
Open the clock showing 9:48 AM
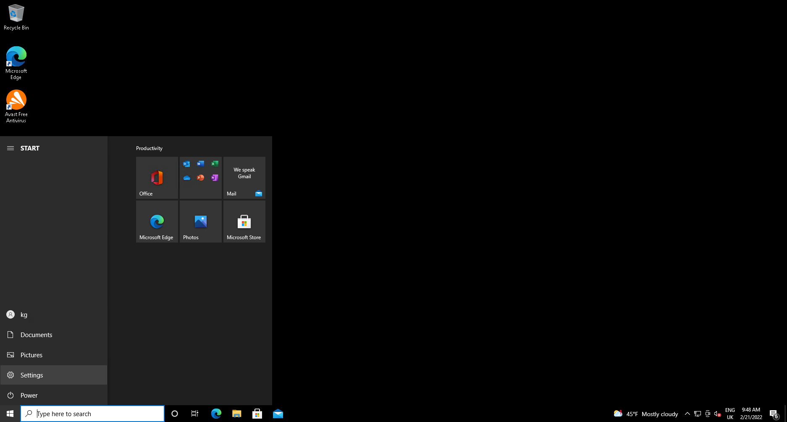751,414
